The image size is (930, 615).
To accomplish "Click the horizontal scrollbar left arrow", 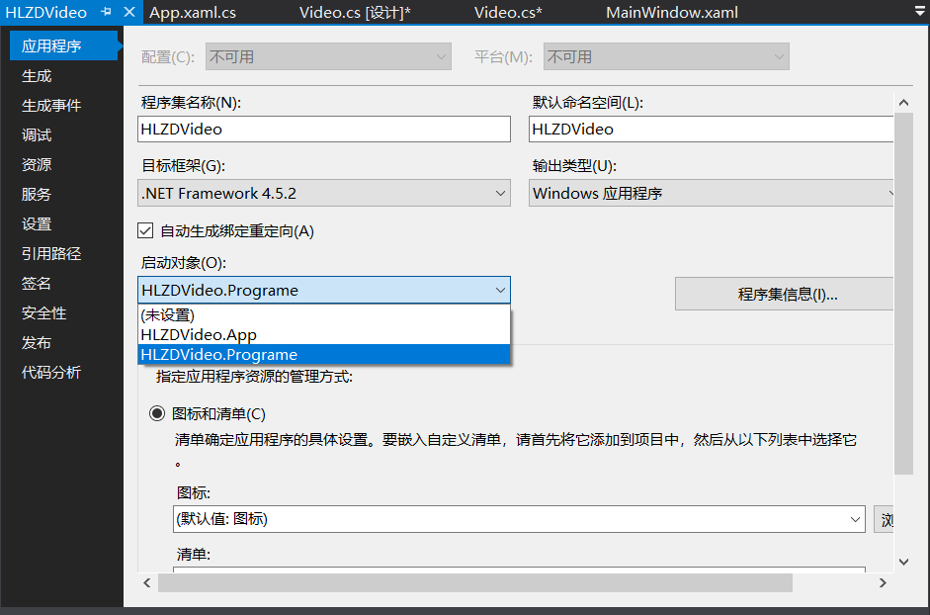I will (x=146, y=582).
